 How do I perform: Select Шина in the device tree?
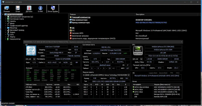(x=12, y=23)
